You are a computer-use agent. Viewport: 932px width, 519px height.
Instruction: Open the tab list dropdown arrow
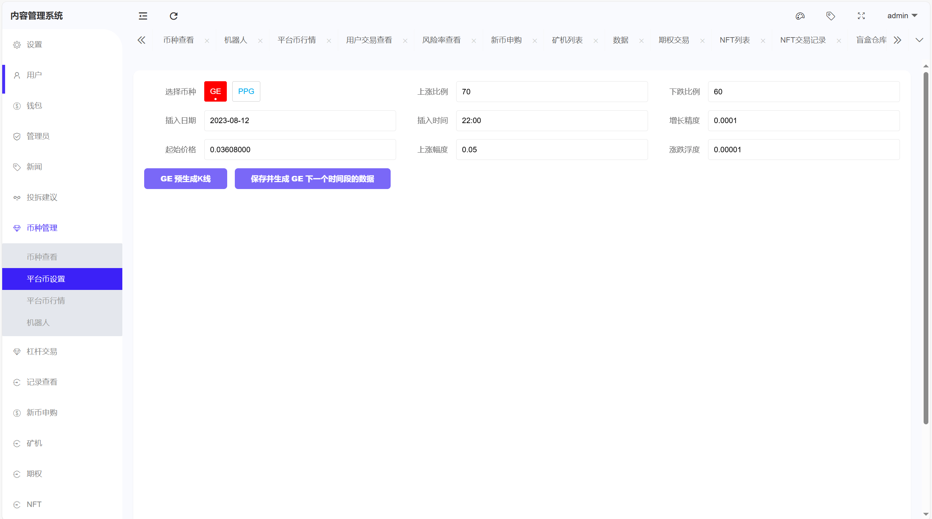pos(920,40)
